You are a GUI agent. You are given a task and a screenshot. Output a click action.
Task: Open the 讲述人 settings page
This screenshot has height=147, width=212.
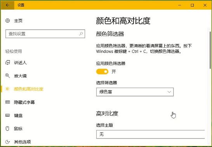[x=20, y=63]
